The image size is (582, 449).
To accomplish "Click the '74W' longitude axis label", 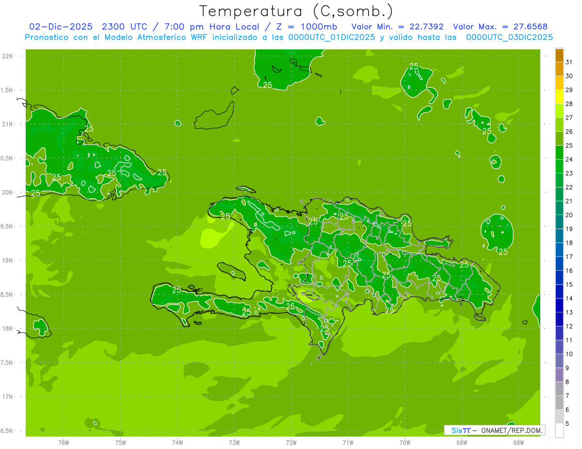I will pyautogui.click(x=178, y=443).
